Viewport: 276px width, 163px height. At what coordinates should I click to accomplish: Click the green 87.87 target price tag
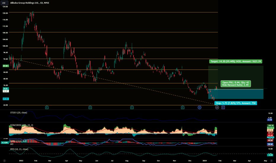[5, 66]
